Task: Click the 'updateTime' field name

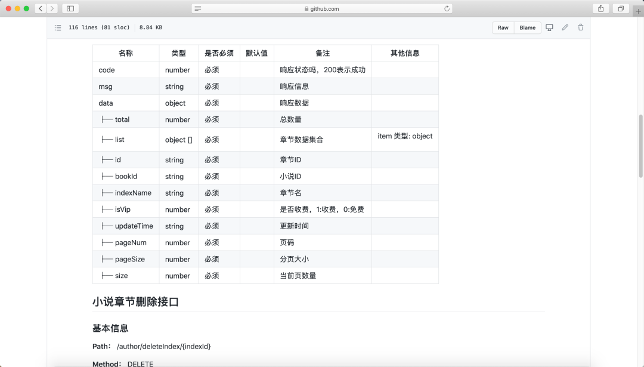Action: (x=134, y=226)
